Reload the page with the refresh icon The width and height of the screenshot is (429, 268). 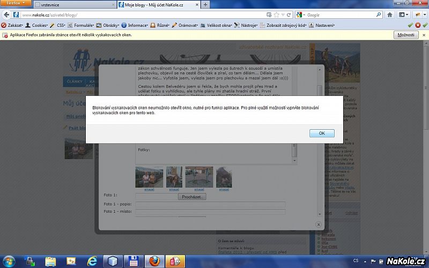(289, 15)
